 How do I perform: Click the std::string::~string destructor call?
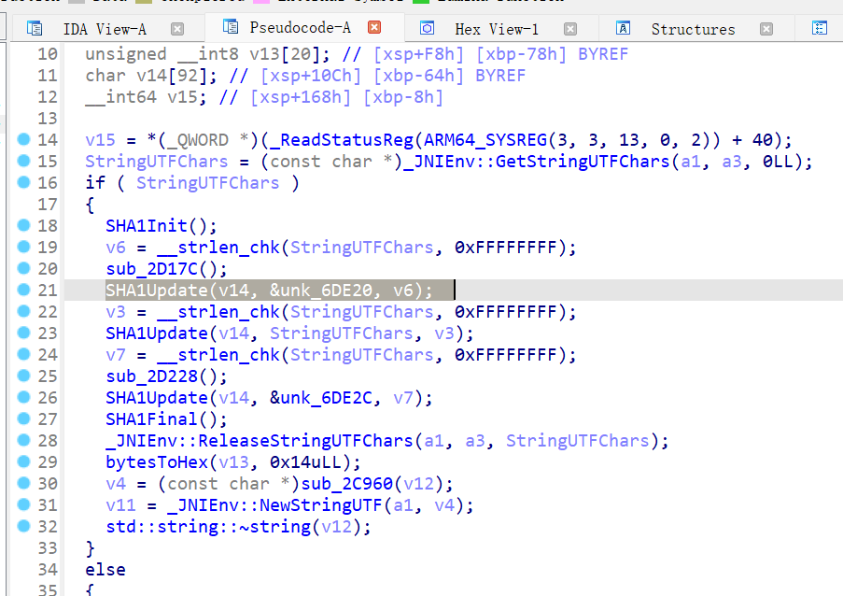(208, 527)
